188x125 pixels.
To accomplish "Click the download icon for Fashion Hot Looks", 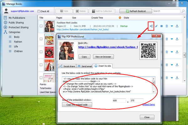I will tap(177, 26).
